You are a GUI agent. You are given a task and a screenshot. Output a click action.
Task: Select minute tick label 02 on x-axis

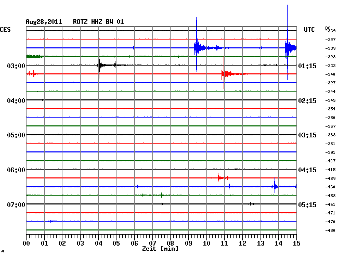[x=62, y=243]
